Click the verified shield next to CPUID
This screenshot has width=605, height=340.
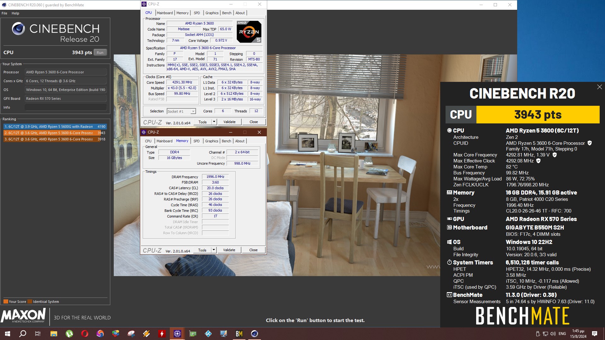tap(590, 143)
